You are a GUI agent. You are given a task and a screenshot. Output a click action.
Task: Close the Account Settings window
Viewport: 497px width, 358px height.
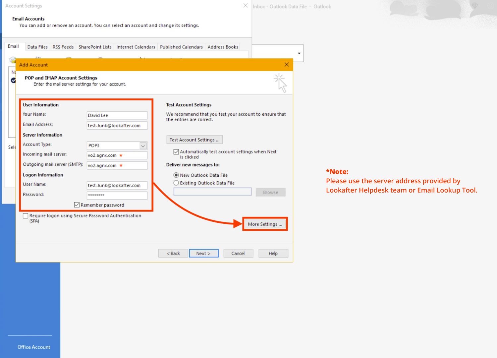[245, 6]
